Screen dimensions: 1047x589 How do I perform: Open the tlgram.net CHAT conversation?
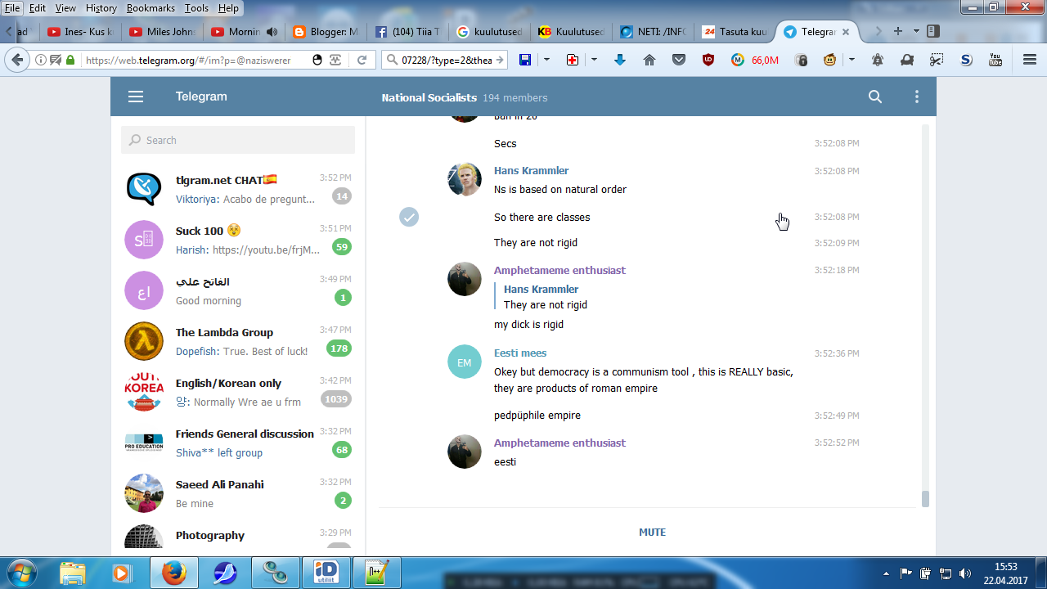pos(238,189)
